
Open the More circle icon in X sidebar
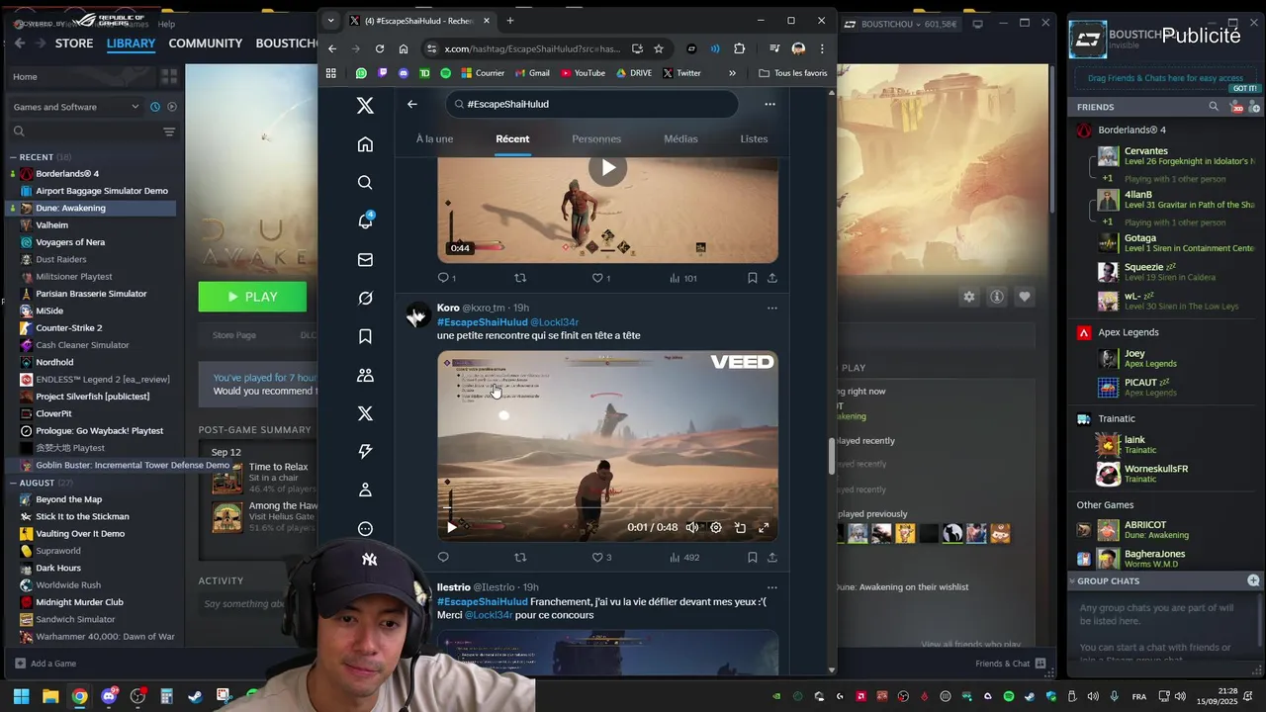365,528
